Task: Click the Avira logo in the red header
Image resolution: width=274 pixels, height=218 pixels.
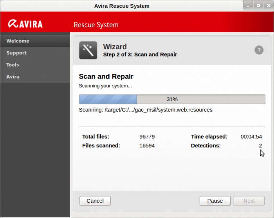Action: 25,24
